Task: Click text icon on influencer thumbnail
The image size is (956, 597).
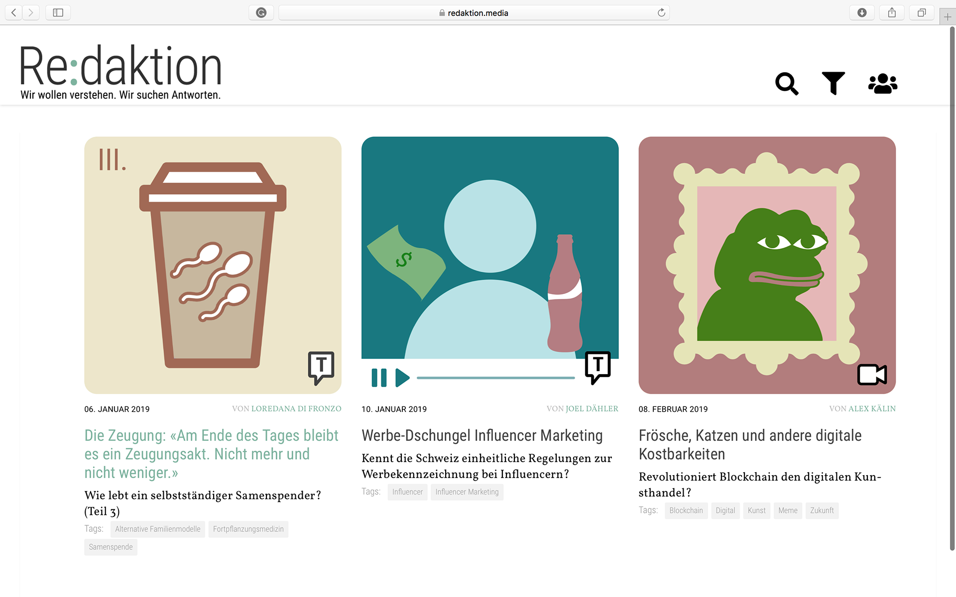Action: (597, 368)
